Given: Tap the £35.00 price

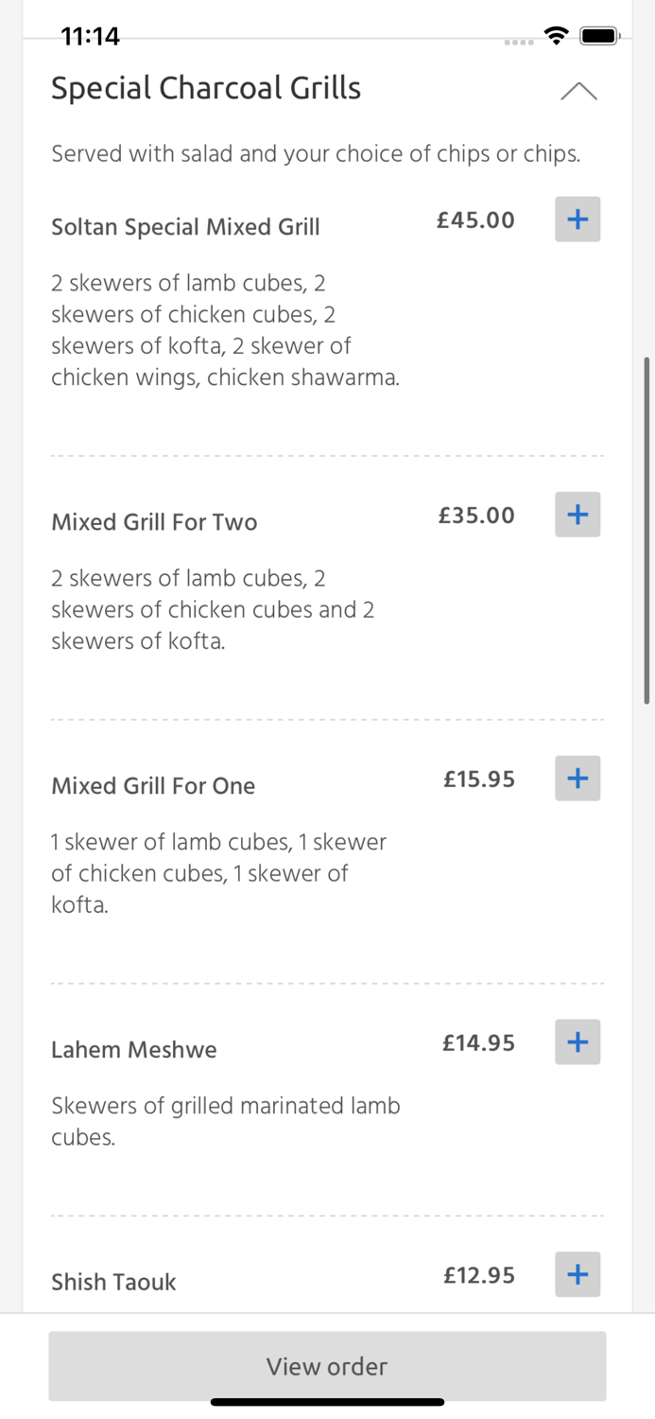Looking at the screenshot, I should point(476,516).
